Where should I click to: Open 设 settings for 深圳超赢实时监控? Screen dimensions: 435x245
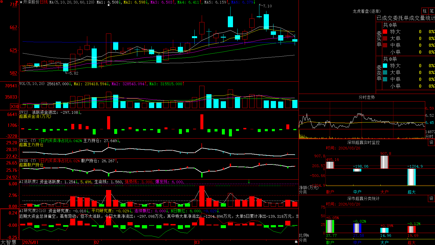431,142
